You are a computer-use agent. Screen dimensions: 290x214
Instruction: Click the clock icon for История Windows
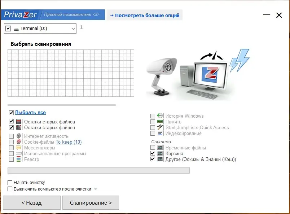[x=160, y=115]
